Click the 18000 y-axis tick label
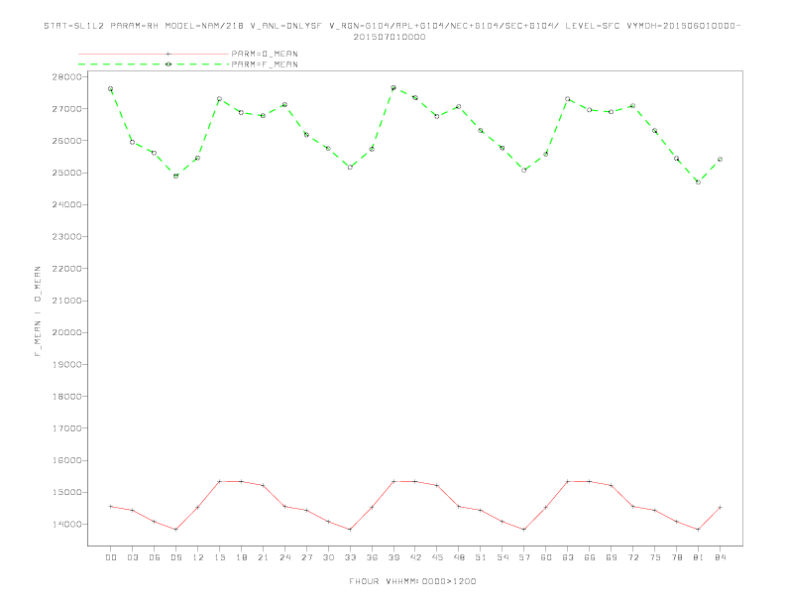The height and width of the screenshot is (607, 785). coord(66,396)
